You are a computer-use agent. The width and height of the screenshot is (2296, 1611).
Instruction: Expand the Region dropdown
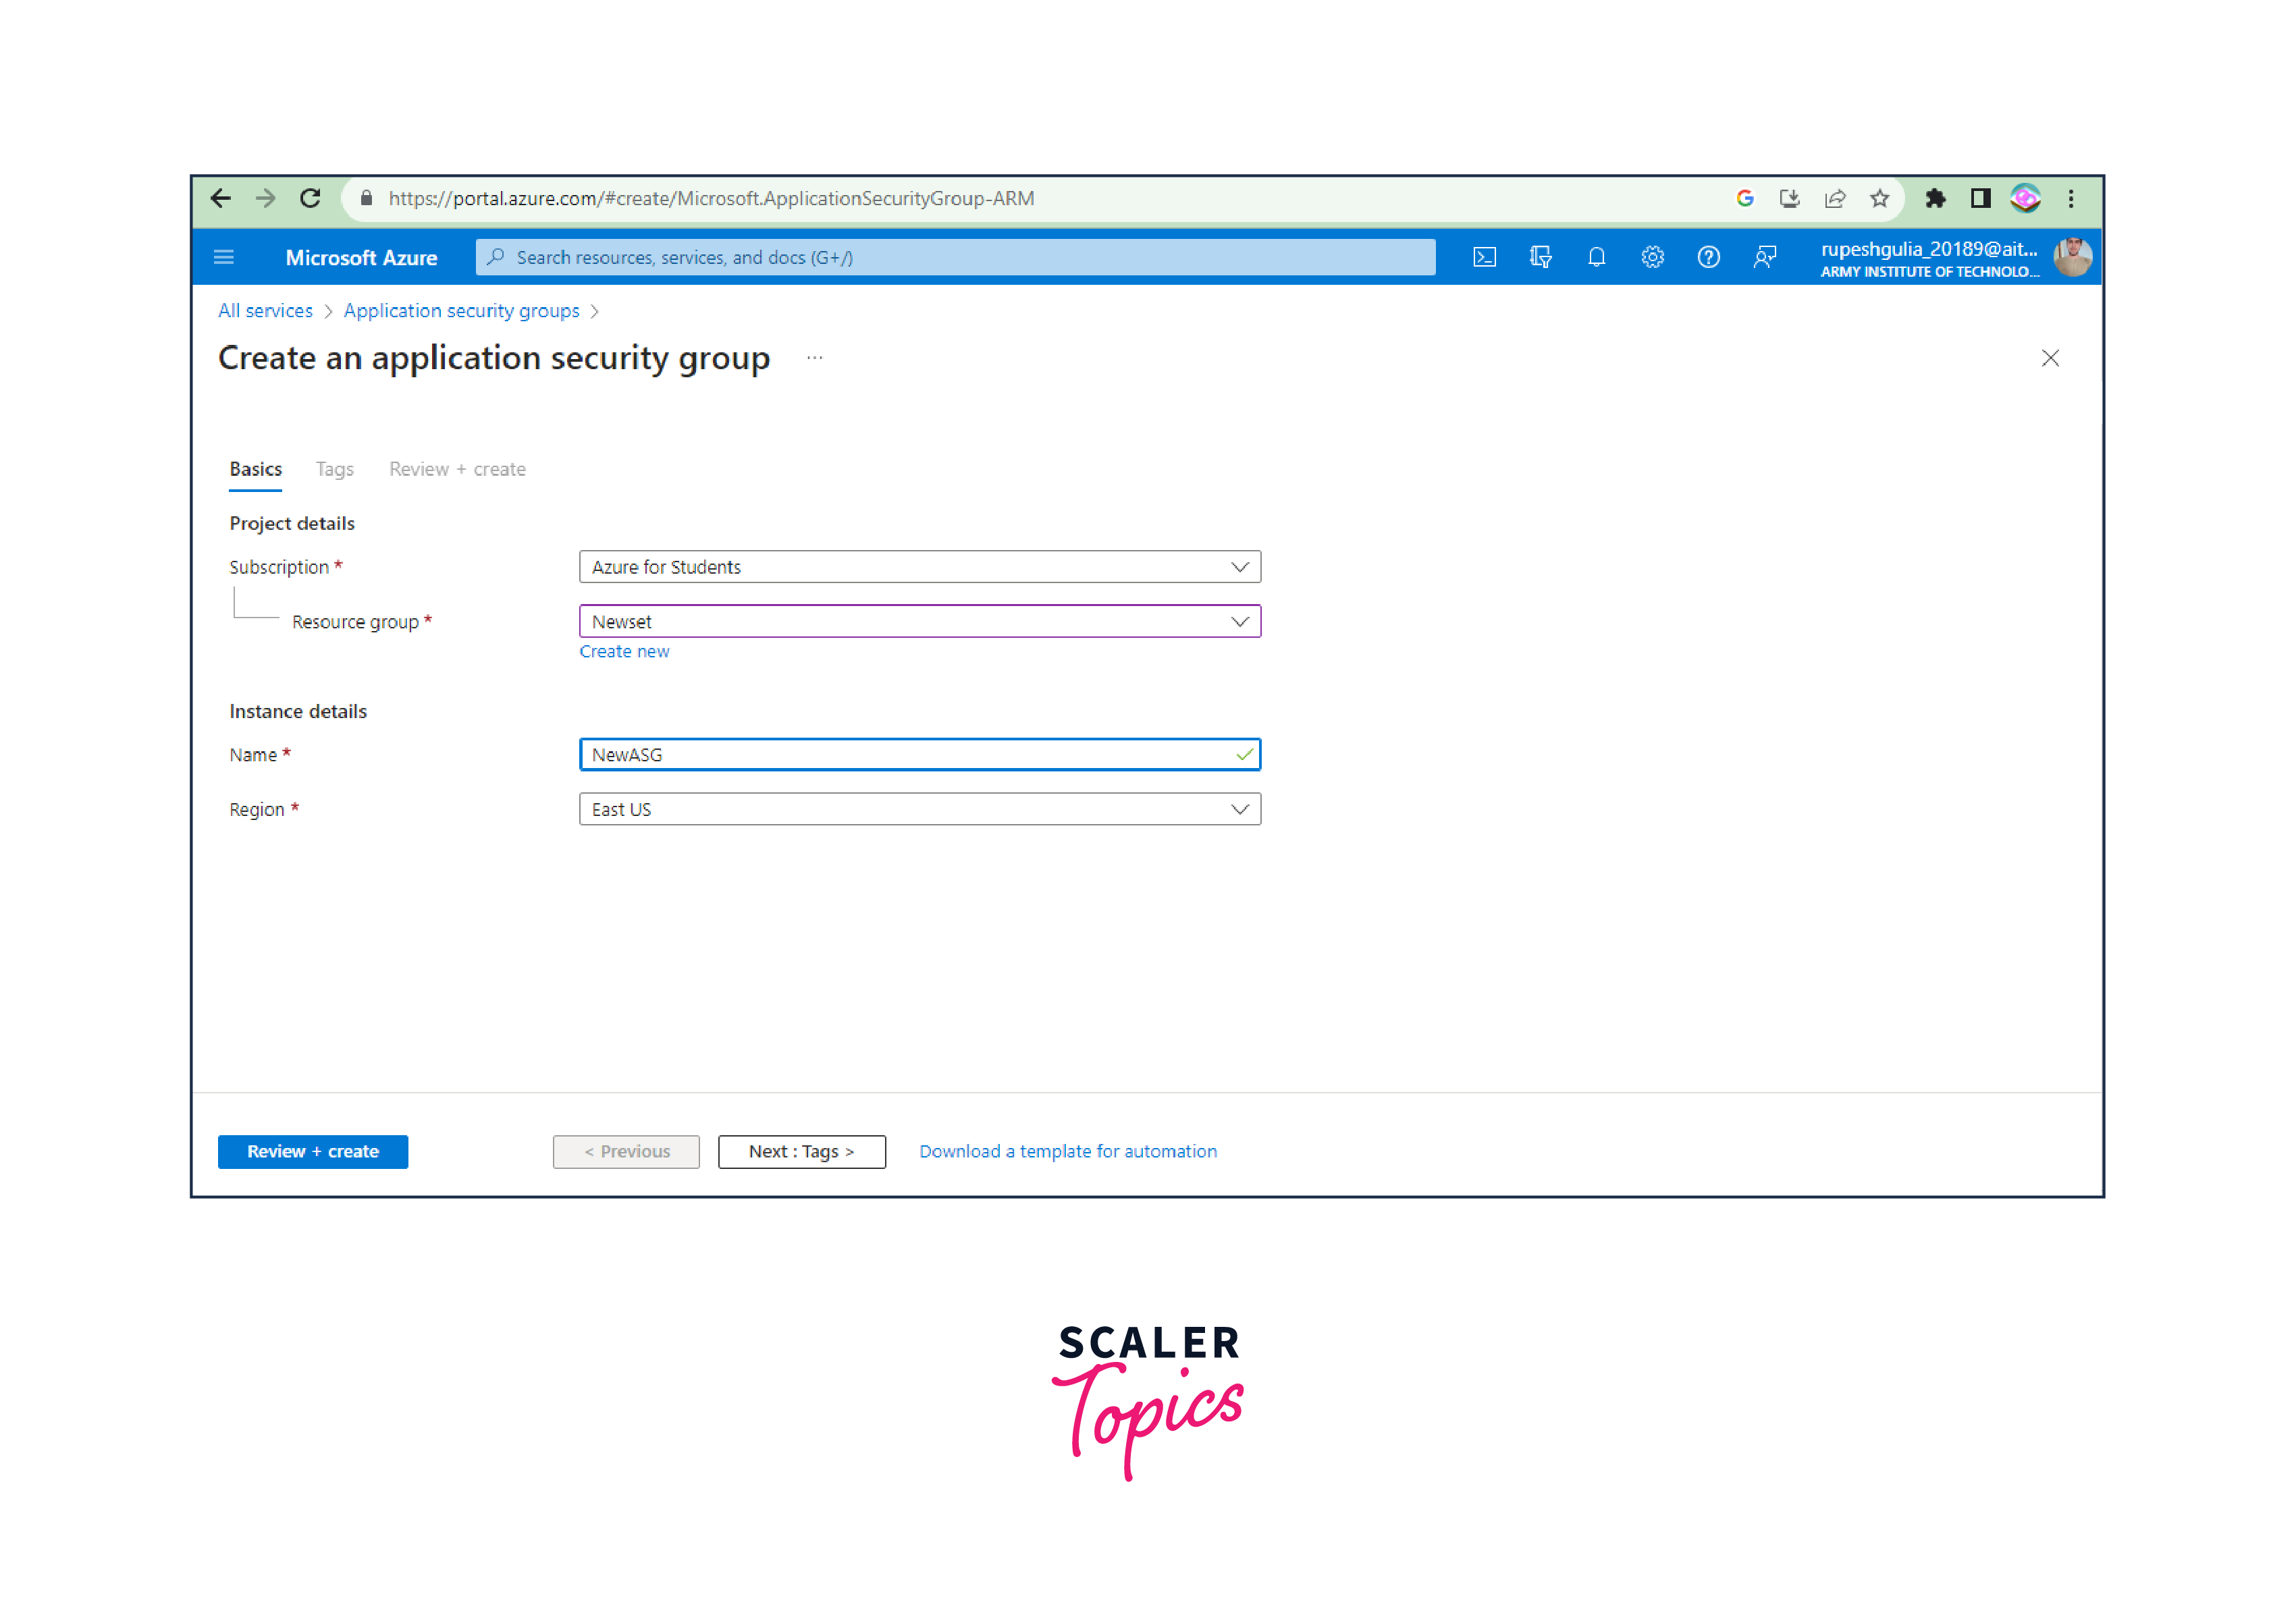click(x=919, y=809)
